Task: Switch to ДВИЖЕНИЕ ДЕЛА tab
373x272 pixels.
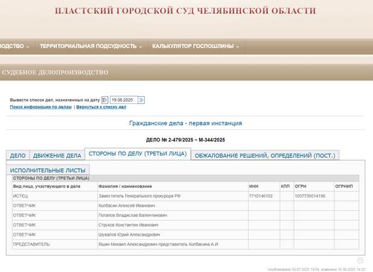Action: [57, 155]
